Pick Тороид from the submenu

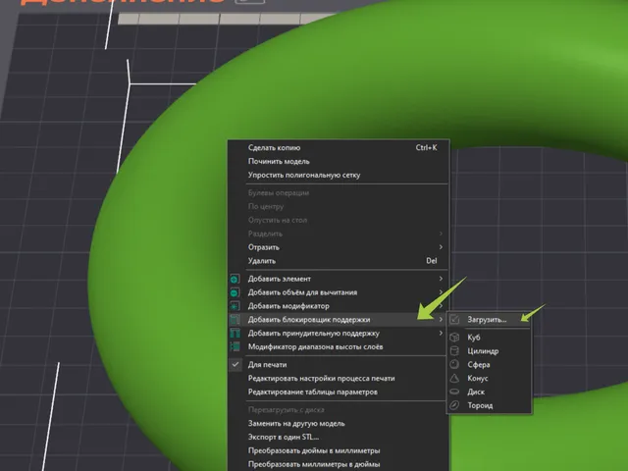tap(489, 405)
